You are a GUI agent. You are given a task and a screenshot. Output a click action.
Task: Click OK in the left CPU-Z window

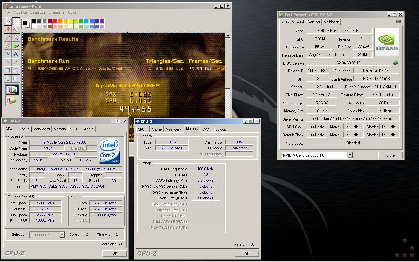[x=115, y=253]
